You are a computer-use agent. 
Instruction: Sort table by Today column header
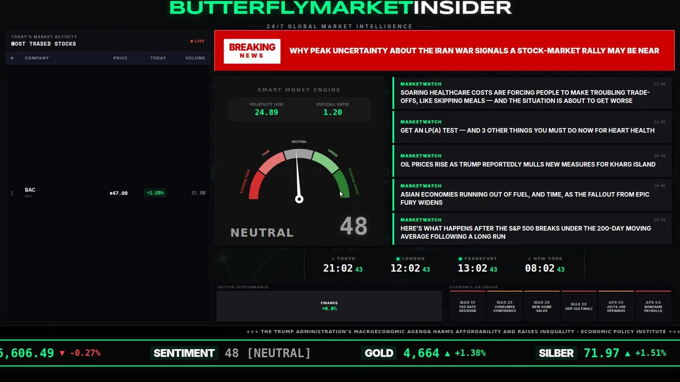(158, 58)
